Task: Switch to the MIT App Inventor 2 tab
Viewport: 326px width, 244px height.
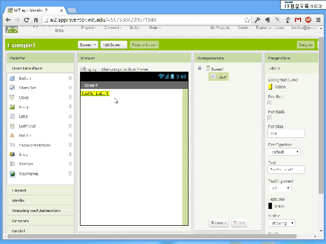Action: (35, 10)
